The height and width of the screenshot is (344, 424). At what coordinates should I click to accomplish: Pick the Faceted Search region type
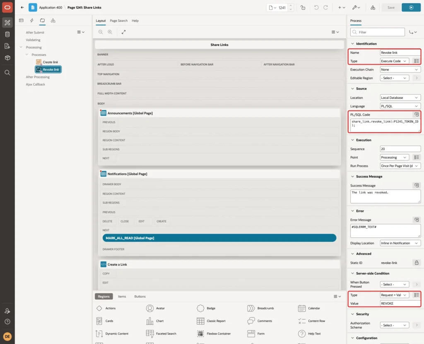coord(161,334)
